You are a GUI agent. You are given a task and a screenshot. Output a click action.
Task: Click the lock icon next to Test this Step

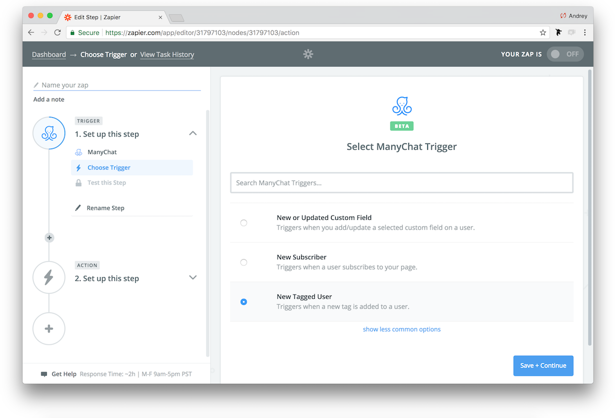coord(78,182)
